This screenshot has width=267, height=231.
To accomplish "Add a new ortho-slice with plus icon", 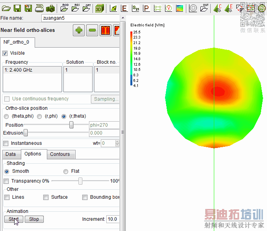I will pos(79,30).
